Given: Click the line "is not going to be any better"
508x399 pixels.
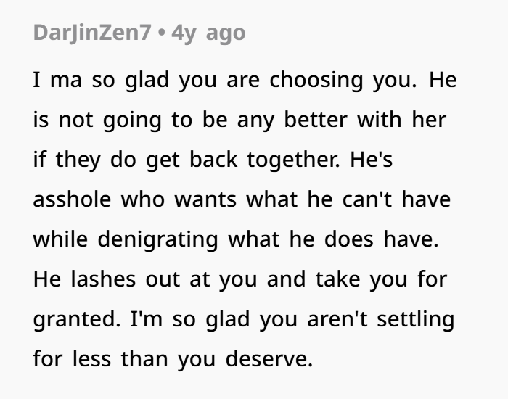Looking at the screenshot, I should 239,120.
